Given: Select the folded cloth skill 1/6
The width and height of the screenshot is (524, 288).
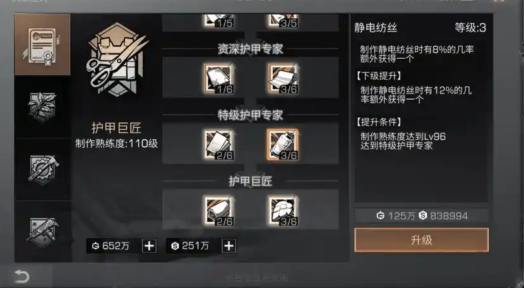Looking at the screenshot, I should tap(218, 78).
